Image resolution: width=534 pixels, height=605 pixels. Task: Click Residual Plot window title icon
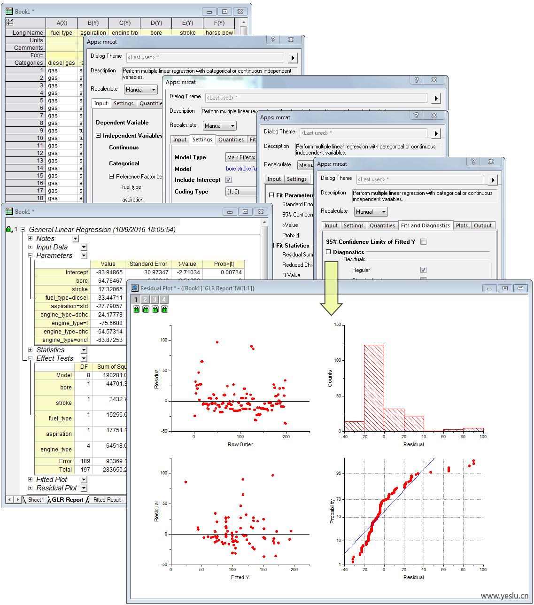pos(135,288)
